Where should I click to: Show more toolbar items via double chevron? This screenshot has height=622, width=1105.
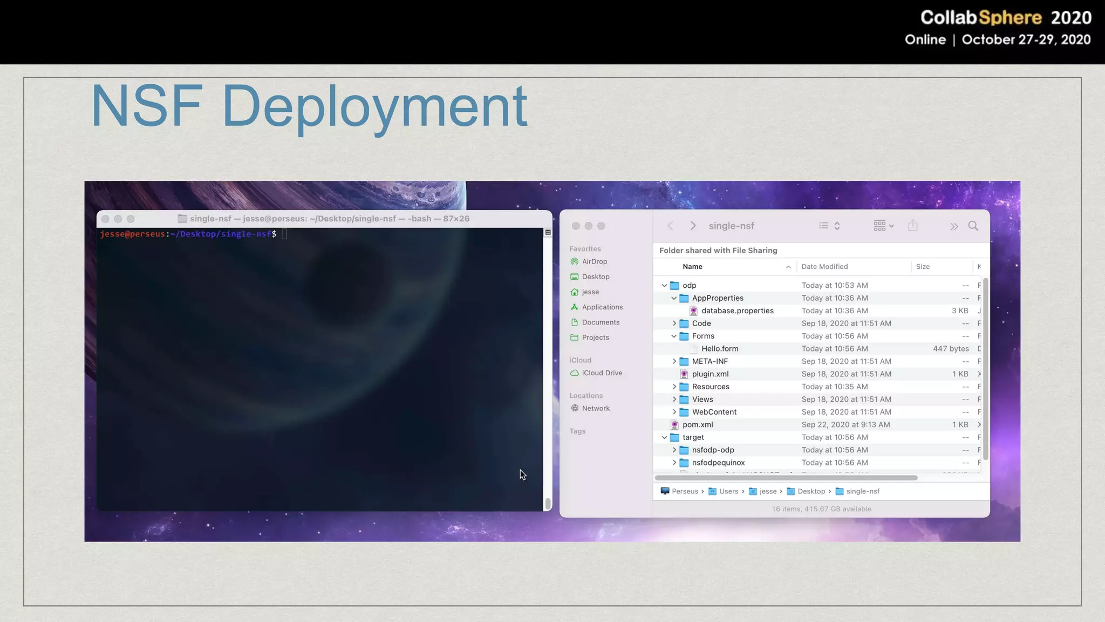(x=954, y=226)
